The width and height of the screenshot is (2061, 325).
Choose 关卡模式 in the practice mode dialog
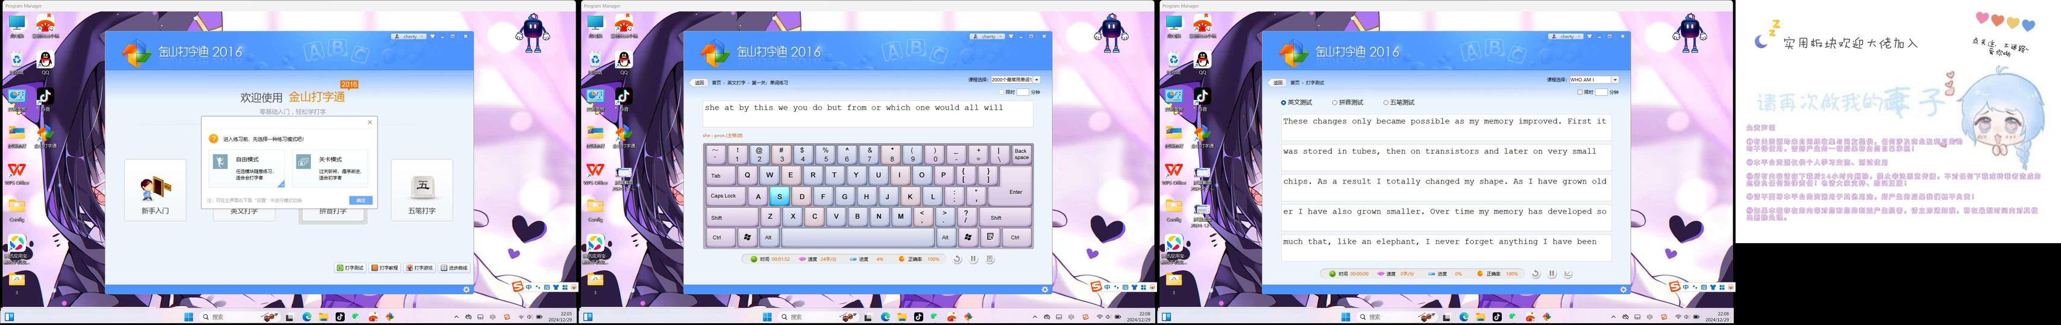pos(330,169)
